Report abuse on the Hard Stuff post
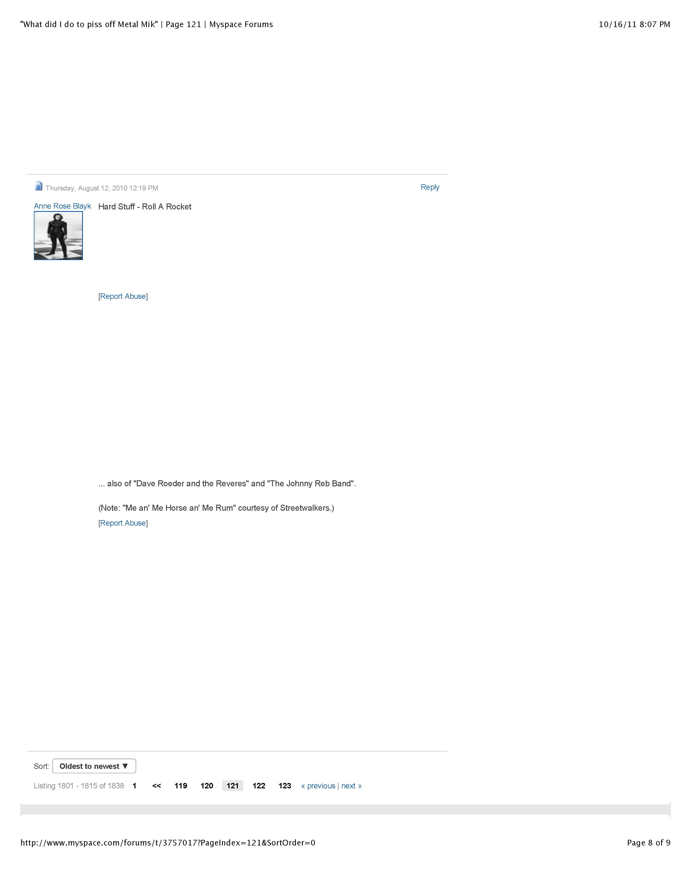This screenshot has width=691, height=894. tap(122, 296)
